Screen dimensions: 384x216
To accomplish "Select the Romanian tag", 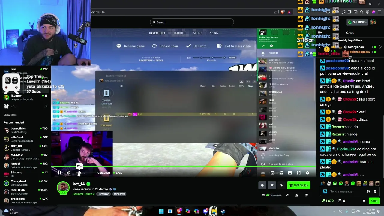I will pyautogui.click(x=103, y=194).
